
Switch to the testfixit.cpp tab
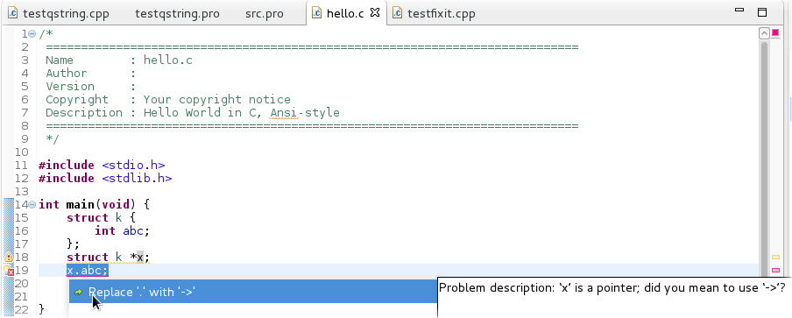click(441, 13)
